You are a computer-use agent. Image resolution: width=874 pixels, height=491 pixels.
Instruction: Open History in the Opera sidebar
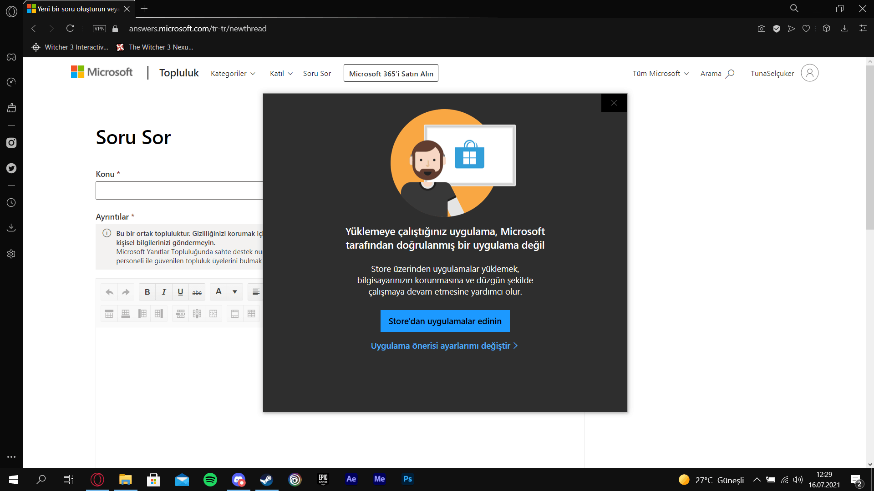[x=11, y=203]
